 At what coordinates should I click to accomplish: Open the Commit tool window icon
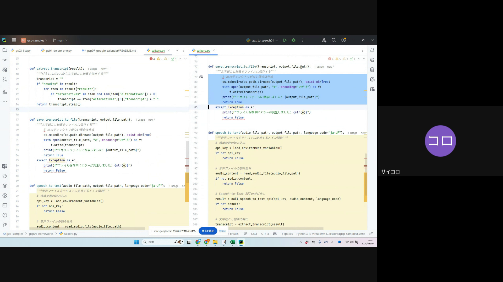(x=5, y=60)
